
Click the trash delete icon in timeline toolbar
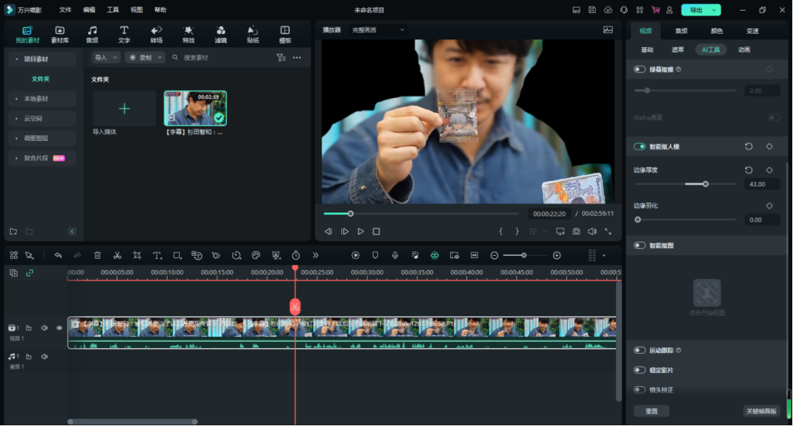click(97, 255)
